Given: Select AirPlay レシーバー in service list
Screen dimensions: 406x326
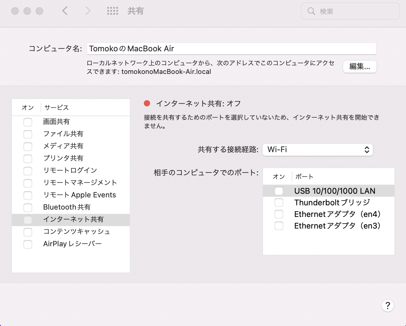Looking at the screenshot, I should (x=72, y=244).
